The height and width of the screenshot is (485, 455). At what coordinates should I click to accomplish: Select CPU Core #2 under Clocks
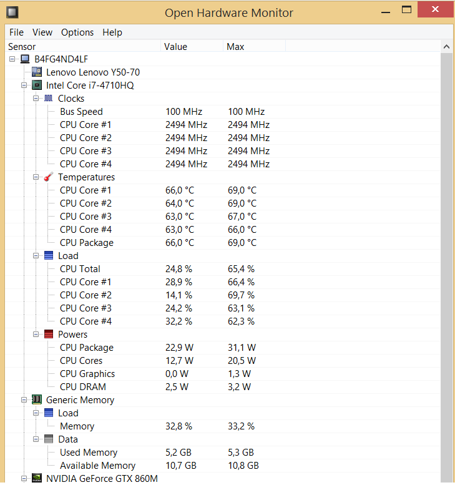[223, 138]
